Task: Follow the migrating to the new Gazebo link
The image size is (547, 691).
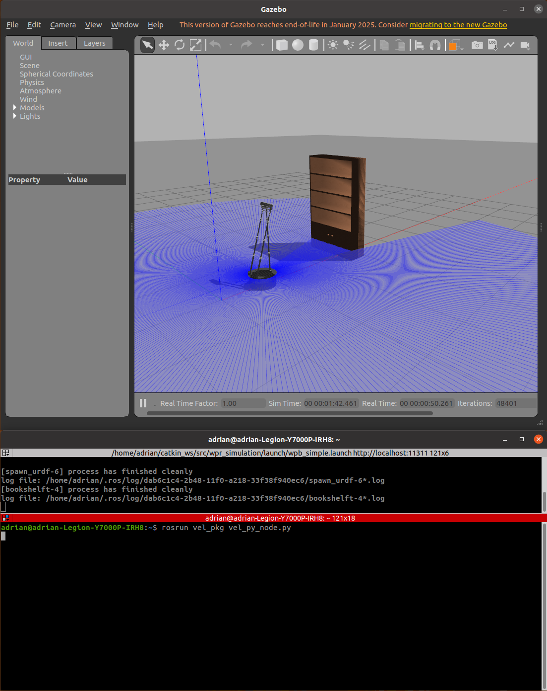Action: point(458,25)
